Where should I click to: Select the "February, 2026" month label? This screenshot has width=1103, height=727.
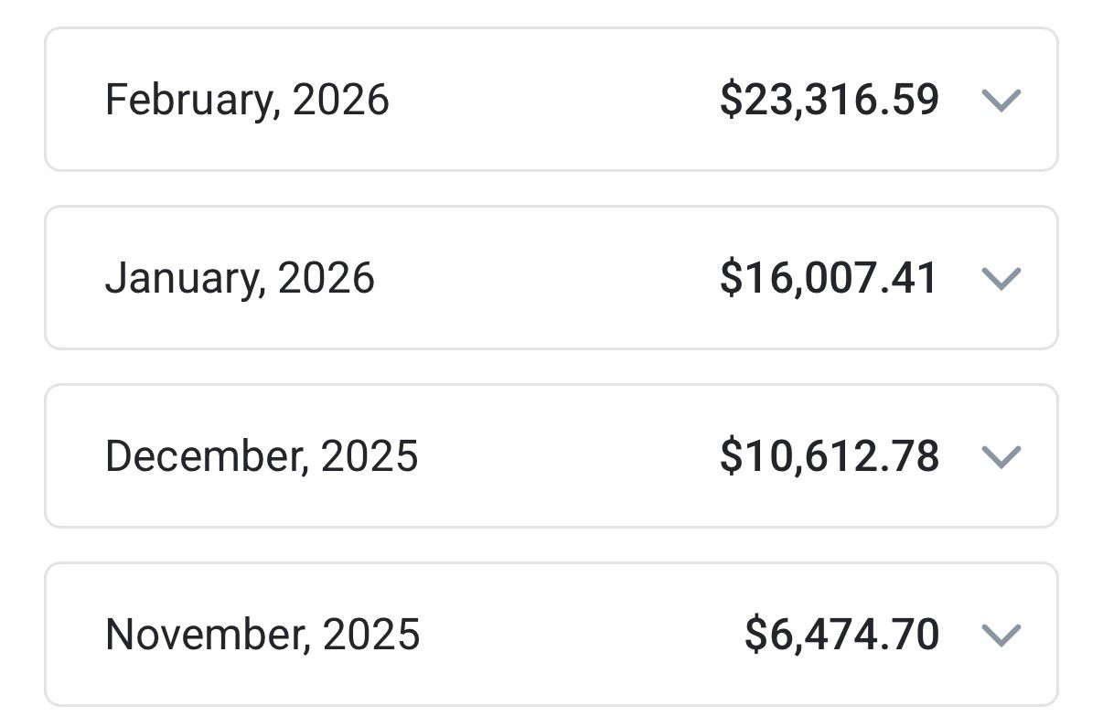(247, 100)
